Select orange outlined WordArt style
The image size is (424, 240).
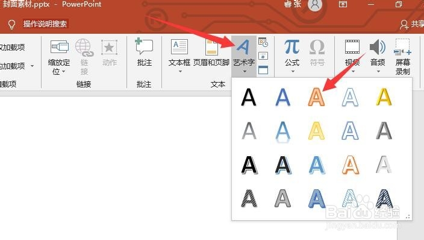316,97
